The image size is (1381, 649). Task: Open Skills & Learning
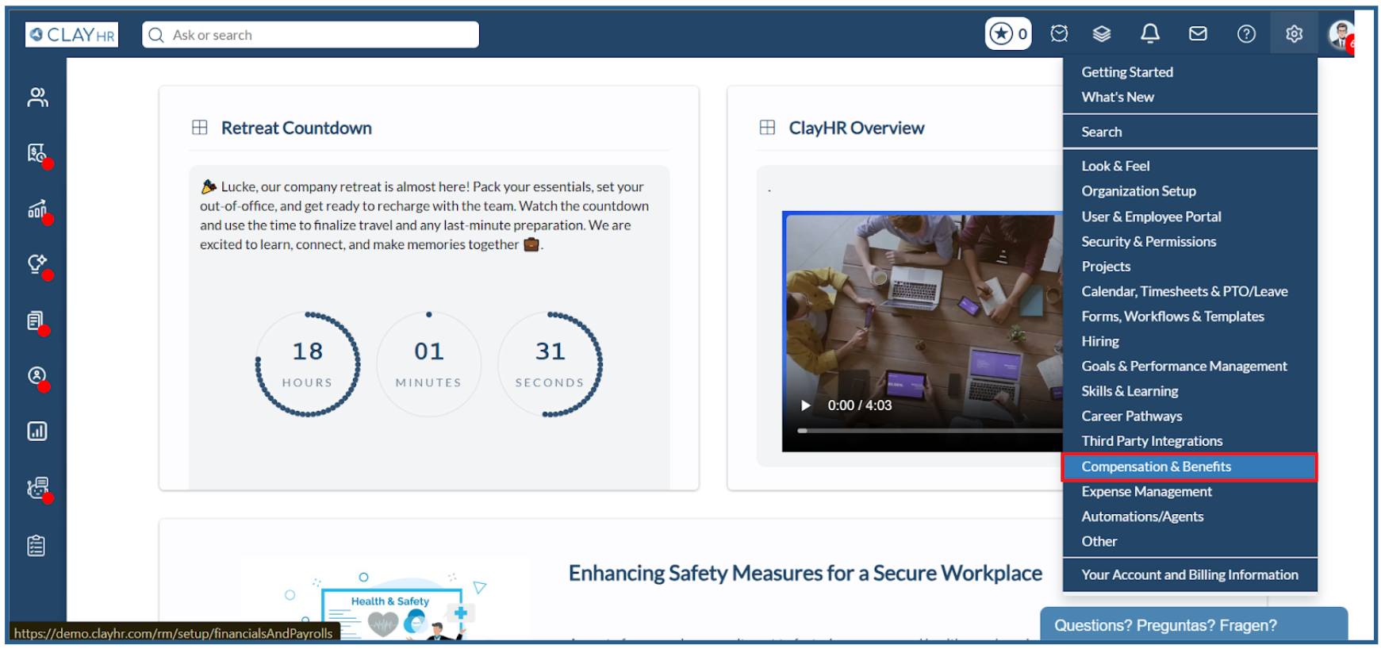click(1130, 391)
